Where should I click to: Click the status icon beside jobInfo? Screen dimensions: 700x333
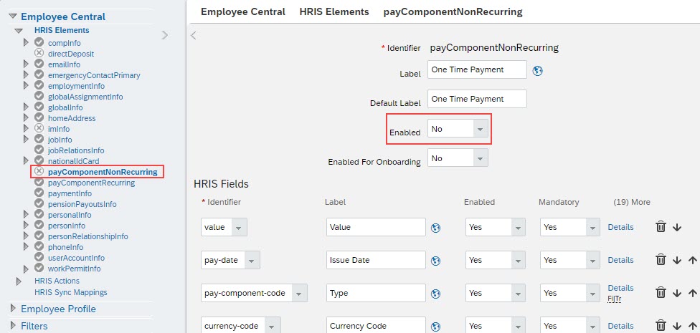tap(39, 139)
